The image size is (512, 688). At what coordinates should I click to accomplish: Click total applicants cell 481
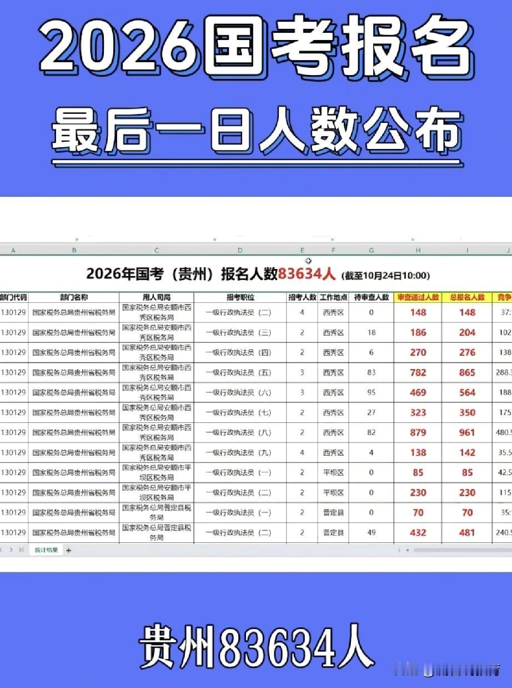pos(467,532)
